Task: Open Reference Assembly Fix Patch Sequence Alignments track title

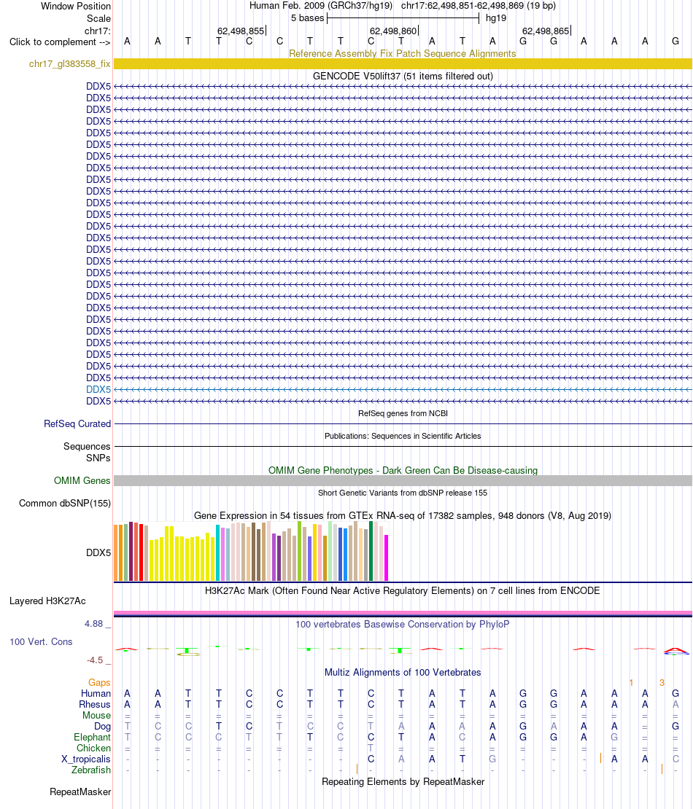Action: (402, 54)
